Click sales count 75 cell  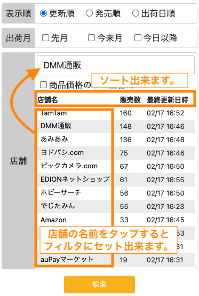click(x=124, y=153)
